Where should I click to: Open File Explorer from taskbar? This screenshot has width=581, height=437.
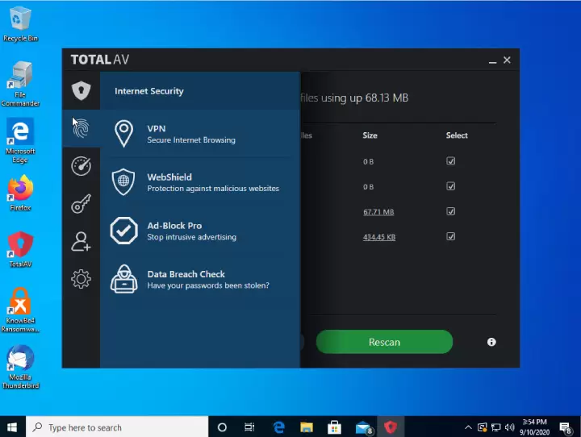[307, 428]
